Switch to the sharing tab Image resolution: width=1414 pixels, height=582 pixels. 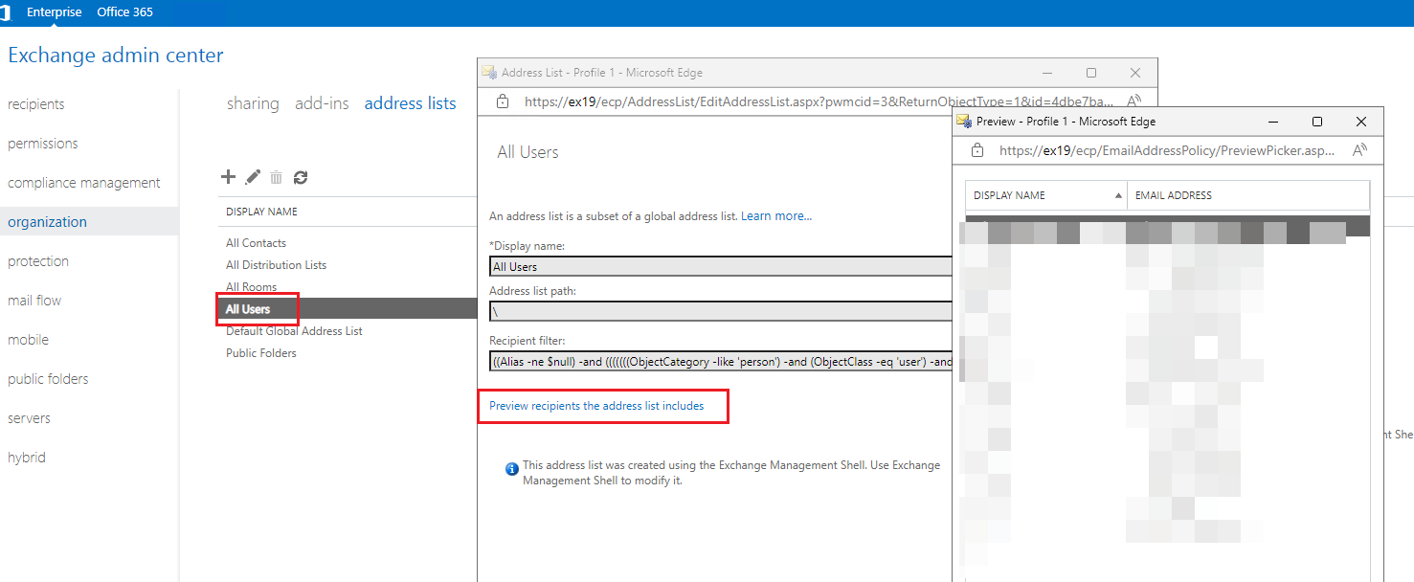click(x=253, y=103)
